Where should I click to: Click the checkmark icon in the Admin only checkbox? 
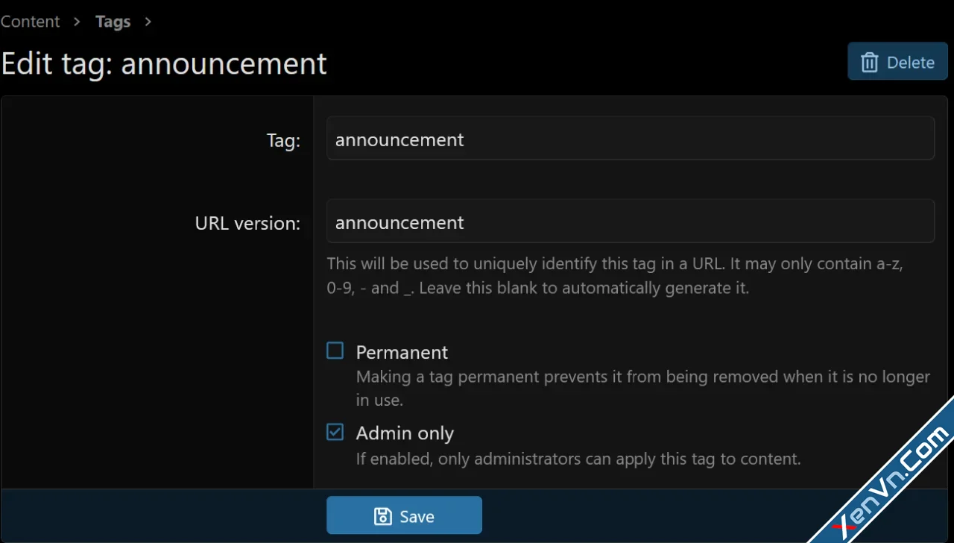pyautogui.click(x=335, y=432)
